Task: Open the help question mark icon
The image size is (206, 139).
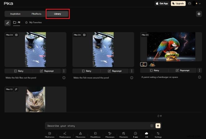Action: (x=199, y=14)
